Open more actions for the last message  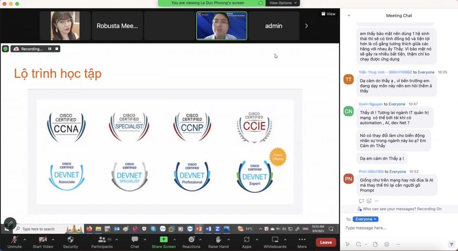coord(377,201)
